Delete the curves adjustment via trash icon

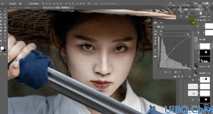coord(189,77)
